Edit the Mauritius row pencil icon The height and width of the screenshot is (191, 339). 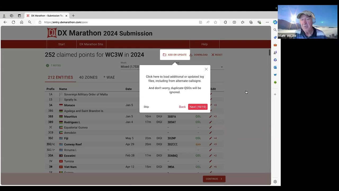[211, 116]
